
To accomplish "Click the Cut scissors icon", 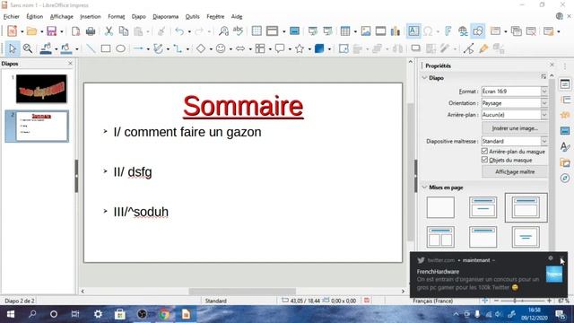I will pyautogui.click(x=109, y=31).
